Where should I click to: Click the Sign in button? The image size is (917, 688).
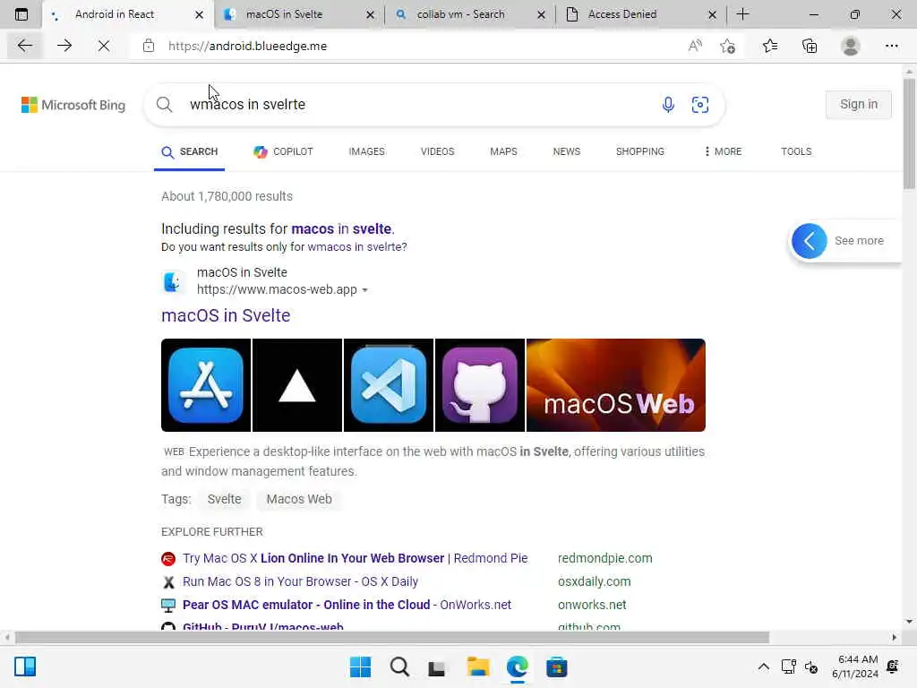tap(859, 104)
